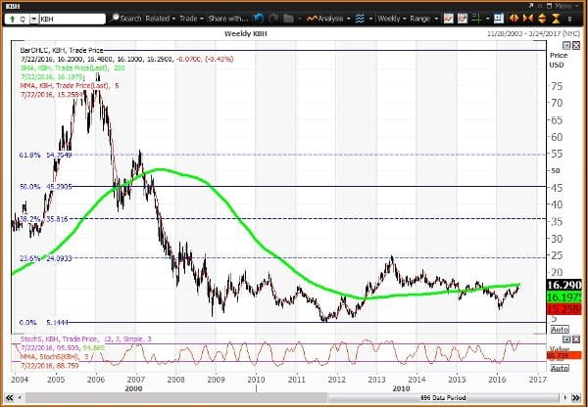
Task: Click the chart edit/annotate icon
Action: [463, 19]
